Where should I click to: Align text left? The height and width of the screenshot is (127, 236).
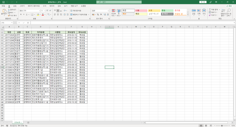pos(55,15)
